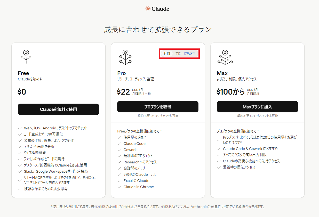Click the checkmark beside Claude Code & Cowork におすすめ

tap(219, 149)
